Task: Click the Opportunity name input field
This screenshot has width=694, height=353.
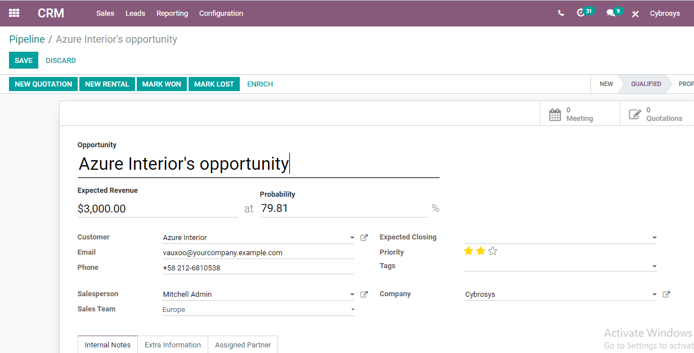Action: pyautogui.click(x=258, y=164)
